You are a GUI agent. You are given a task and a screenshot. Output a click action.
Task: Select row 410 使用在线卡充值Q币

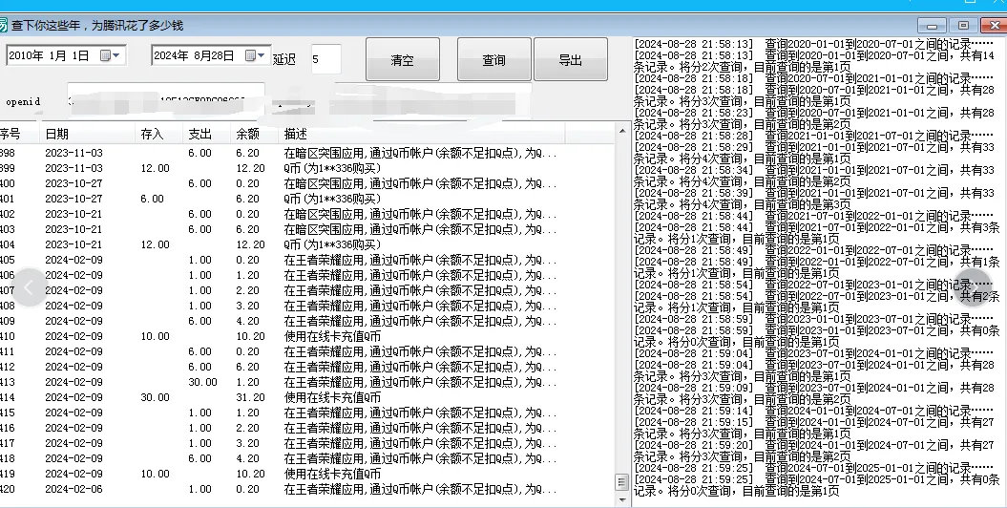[307, 336]
